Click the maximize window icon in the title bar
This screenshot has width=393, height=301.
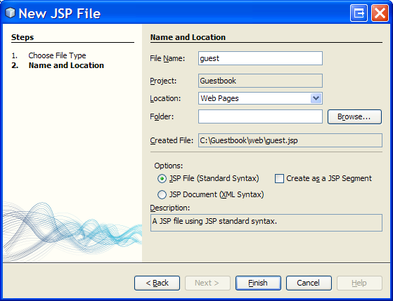coord(359,13)
